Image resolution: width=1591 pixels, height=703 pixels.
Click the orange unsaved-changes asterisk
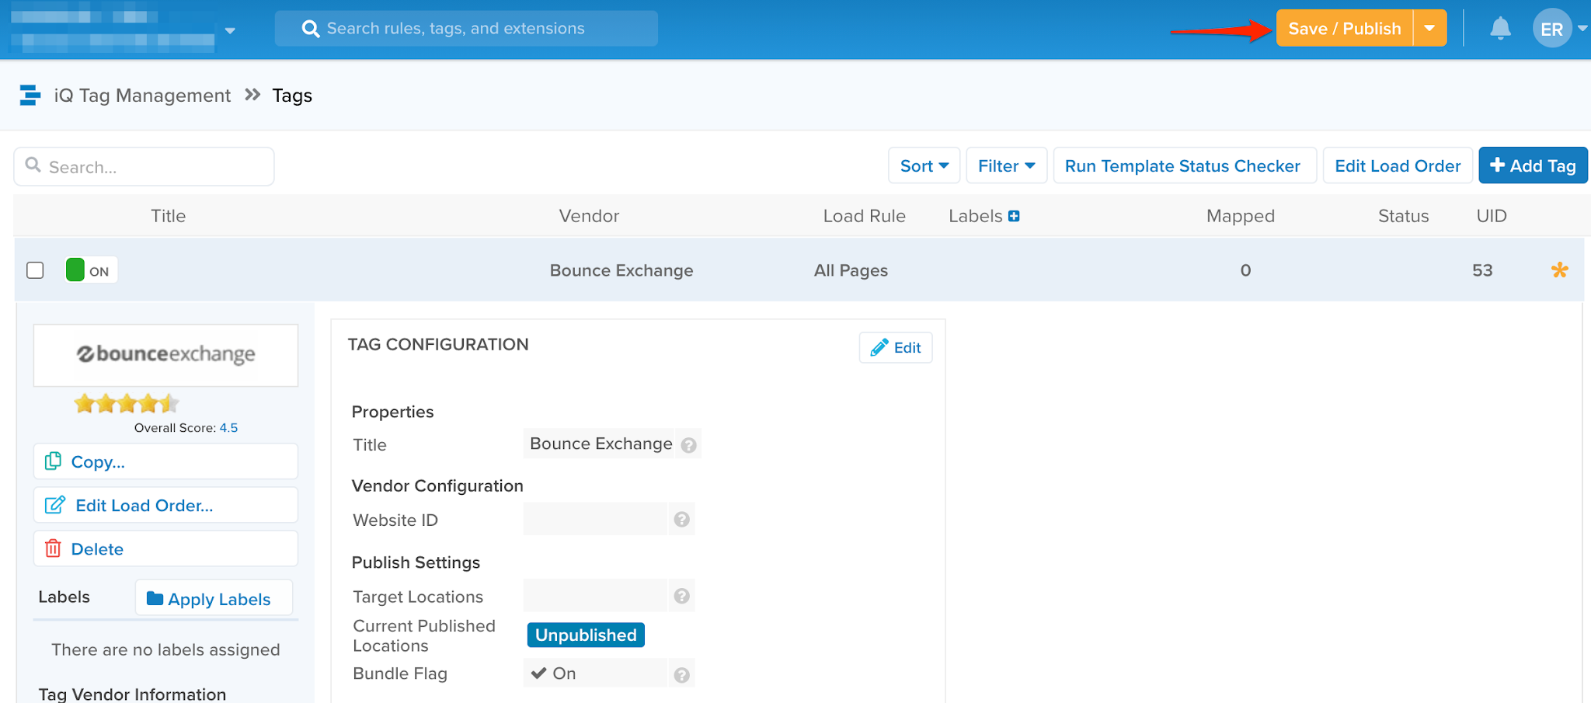[x=1559, y=270]
